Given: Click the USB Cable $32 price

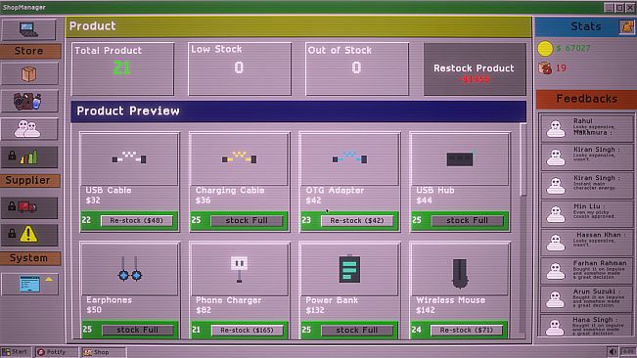Looking at the screenshot, I should [x=93, y=201].
